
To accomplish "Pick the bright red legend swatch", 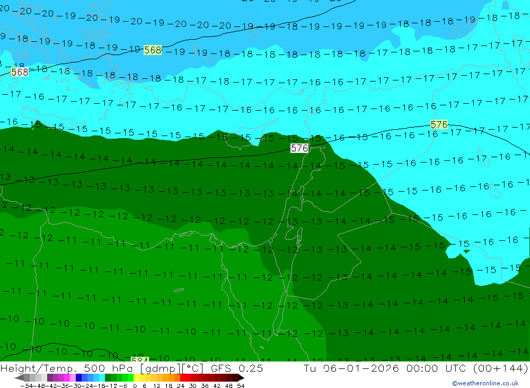I will [183, 378].
